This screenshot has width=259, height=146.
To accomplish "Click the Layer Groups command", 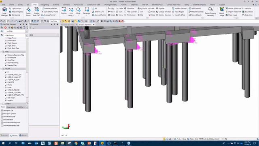I will [15, 9].
